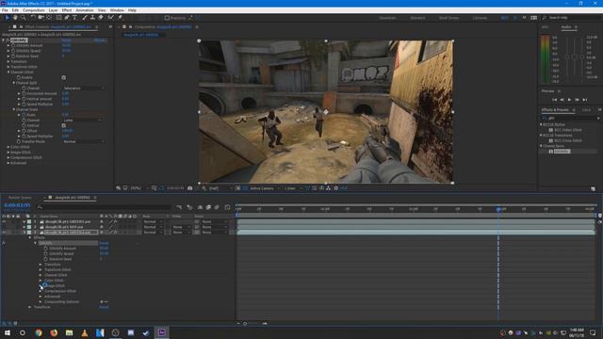Open the Animation menu
Image resolution: width=603 pixels, height=339 pixels.
85,10
